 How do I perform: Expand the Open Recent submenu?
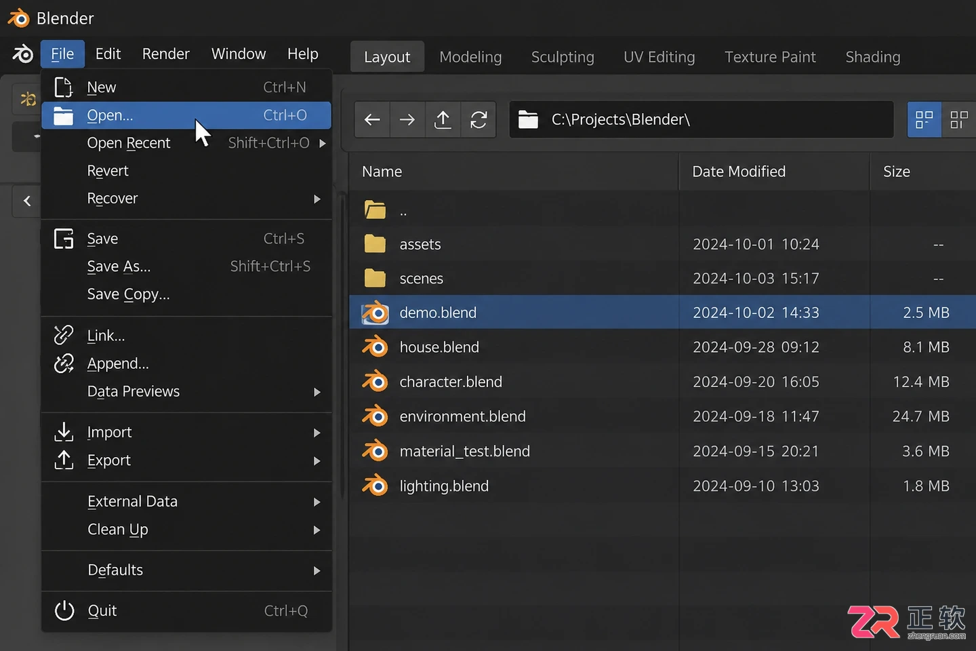click(323, 143)
